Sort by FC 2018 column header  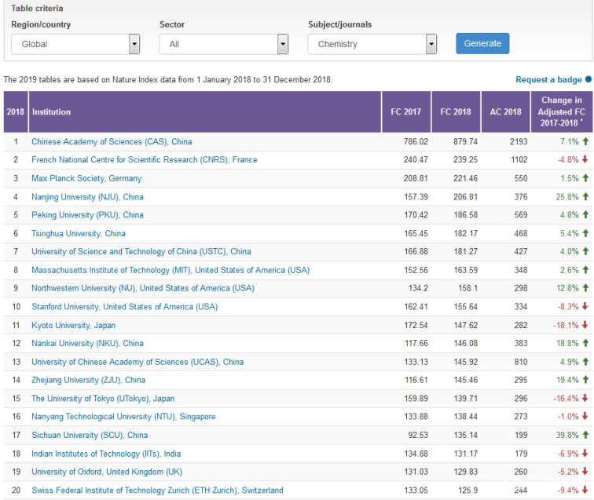456,111
